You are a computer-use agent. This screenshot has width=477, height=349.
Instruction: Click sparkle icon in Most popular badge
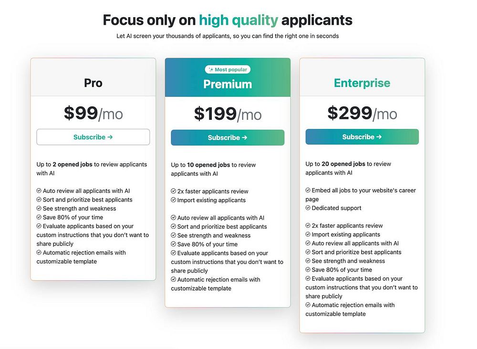coord(211,69)
